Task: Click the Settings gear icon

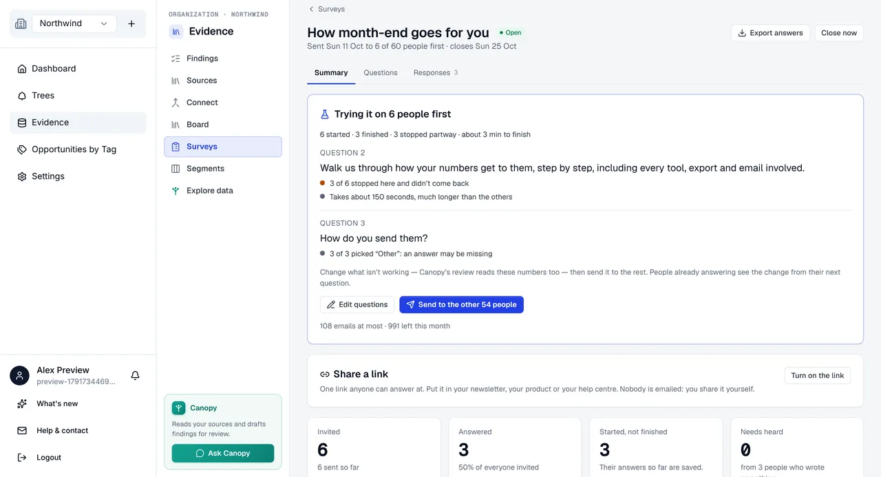Action: (x=22, y=176)
